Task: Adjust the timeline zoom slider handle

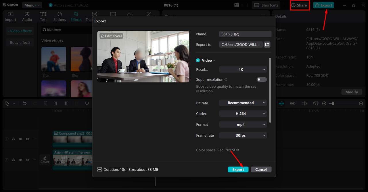Action: point(333,103)
